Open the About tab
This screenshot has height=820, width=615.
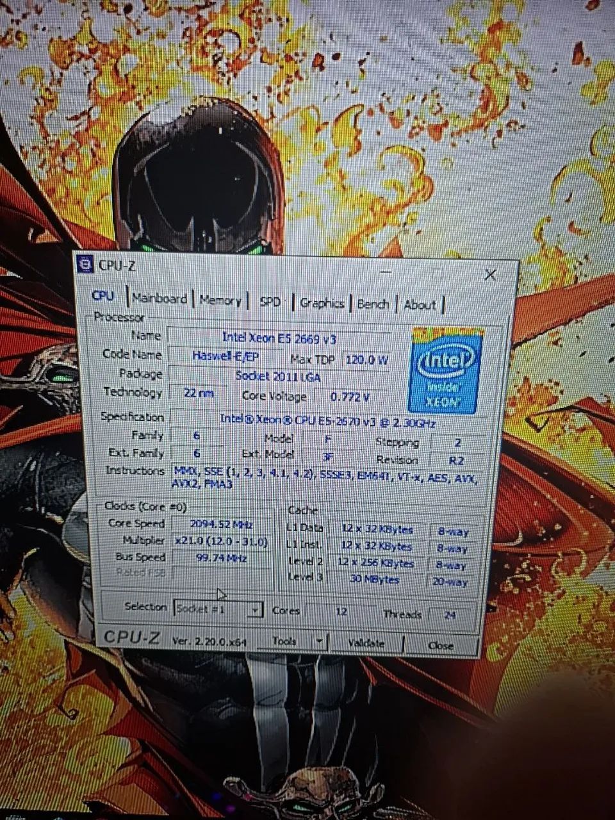[420, 306]
